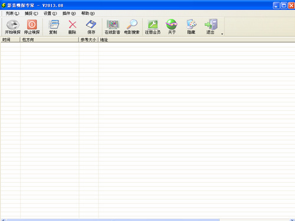Open the 设置(S) menu
This screenshot has width=295, height=221.
[x=50, y=14]
